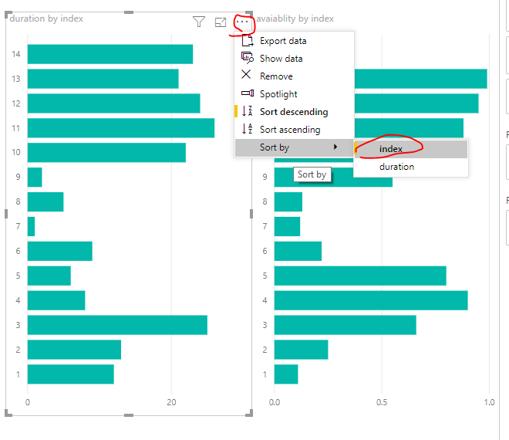Click the 0.5 x-axis label in avaiablity chart
Image resolution: width=509 pixels, height=440 pixels.
382,402
